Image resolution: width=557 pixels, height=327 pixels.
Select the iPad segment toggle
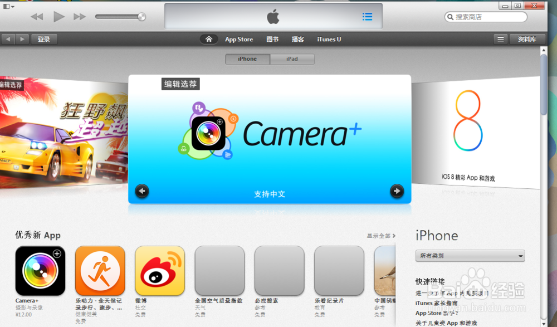click(292, 59)
